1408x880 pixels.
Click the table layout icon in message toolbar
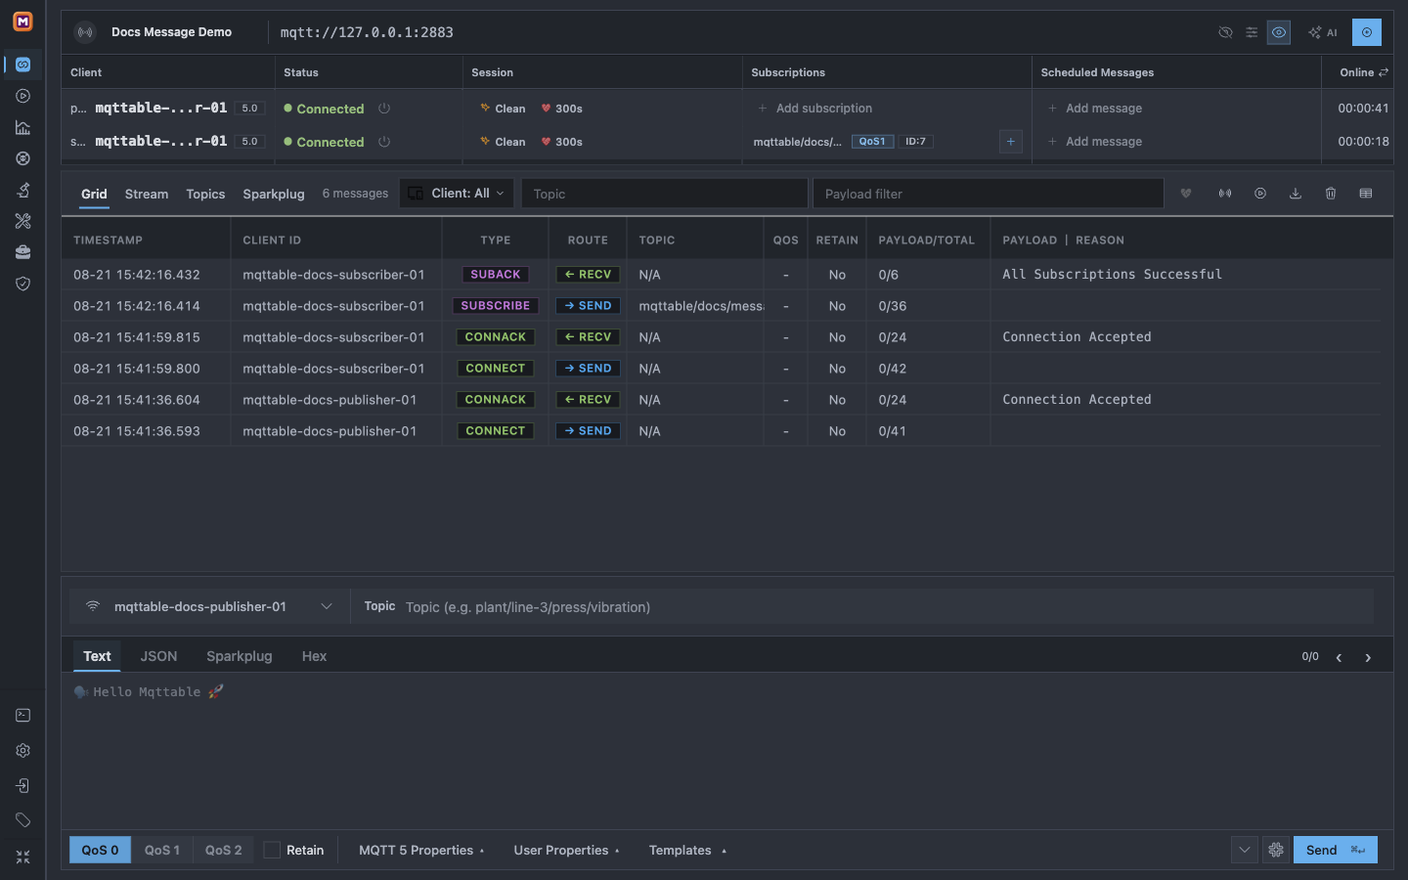click(x=1366, y=194)
